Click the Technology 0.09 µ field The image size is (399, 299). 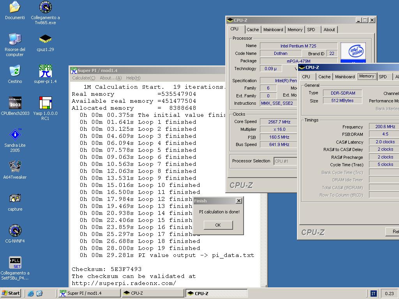tap(271, 69)
